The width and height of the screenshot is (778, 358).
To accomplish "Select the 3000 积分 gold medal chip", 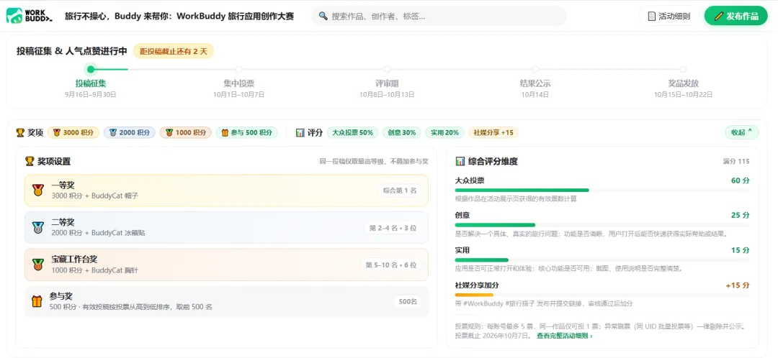I will [73, 133].
